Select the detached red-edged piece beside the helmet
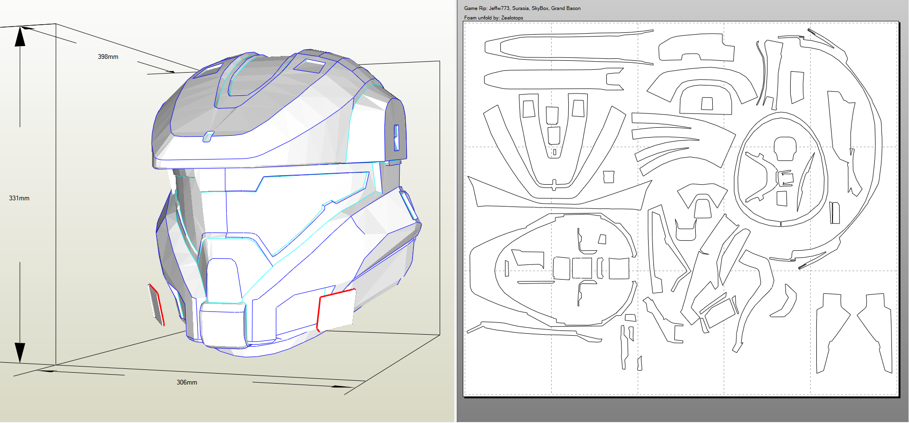The image size is (909, 423). coord(156,305)
